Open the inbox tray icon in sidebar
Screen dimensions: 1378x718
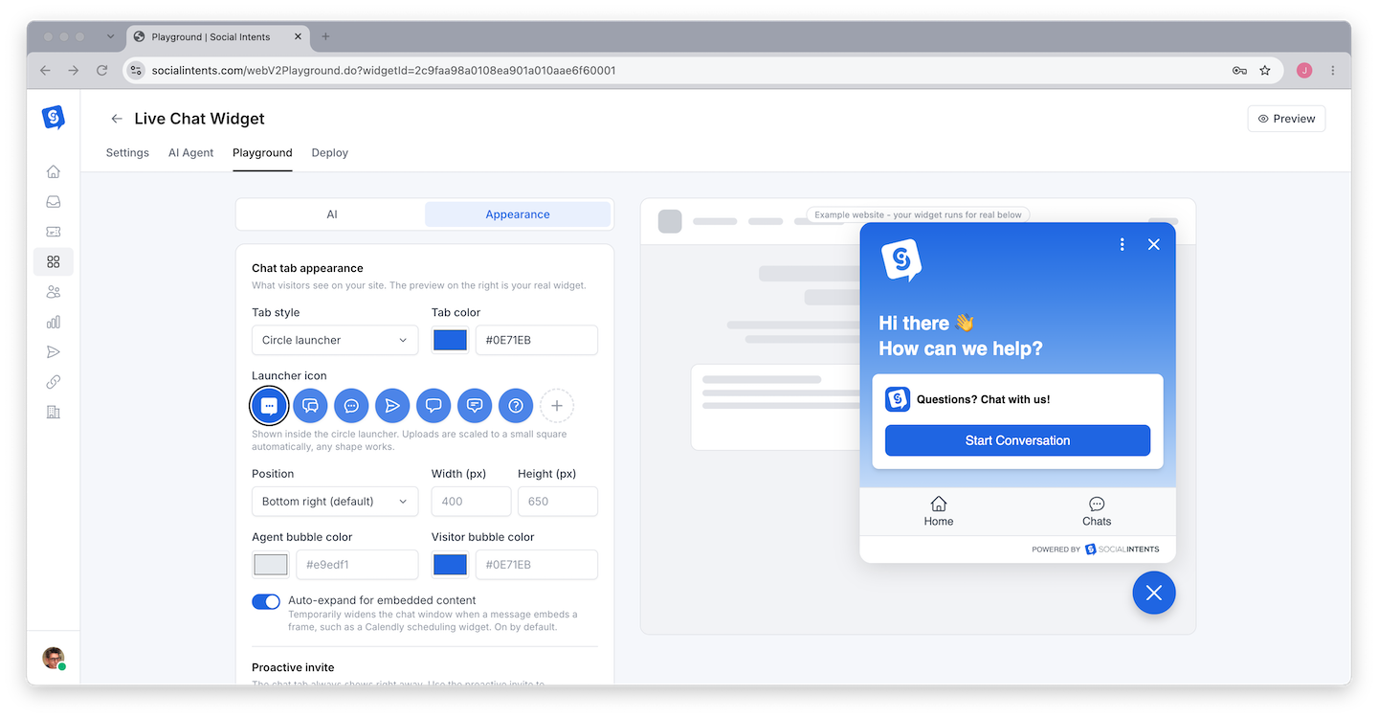coord(54,202)
